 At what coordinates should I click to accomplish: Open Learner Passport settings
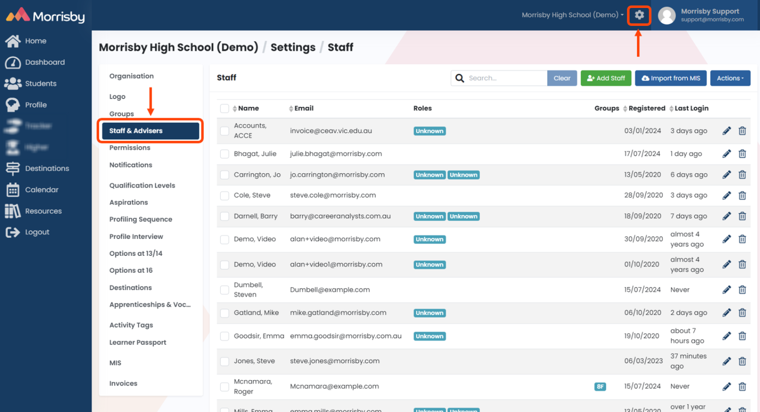coord(138,343)
